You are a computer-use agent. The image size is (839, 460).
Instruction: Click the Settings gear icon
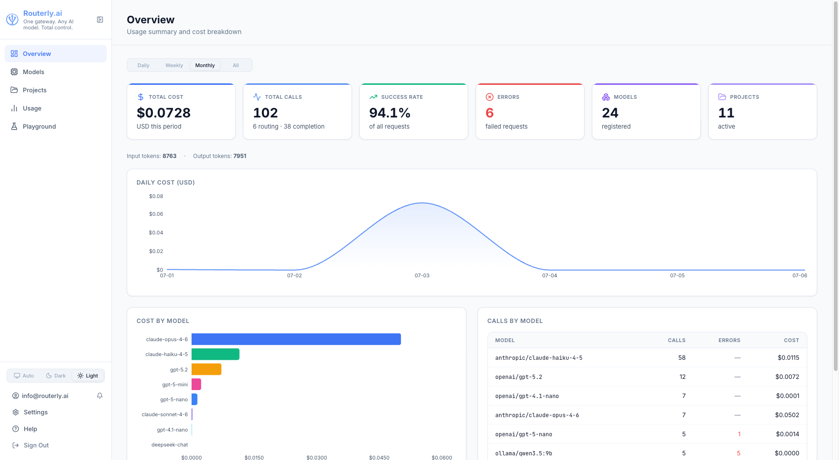click(x=15, y=412)
